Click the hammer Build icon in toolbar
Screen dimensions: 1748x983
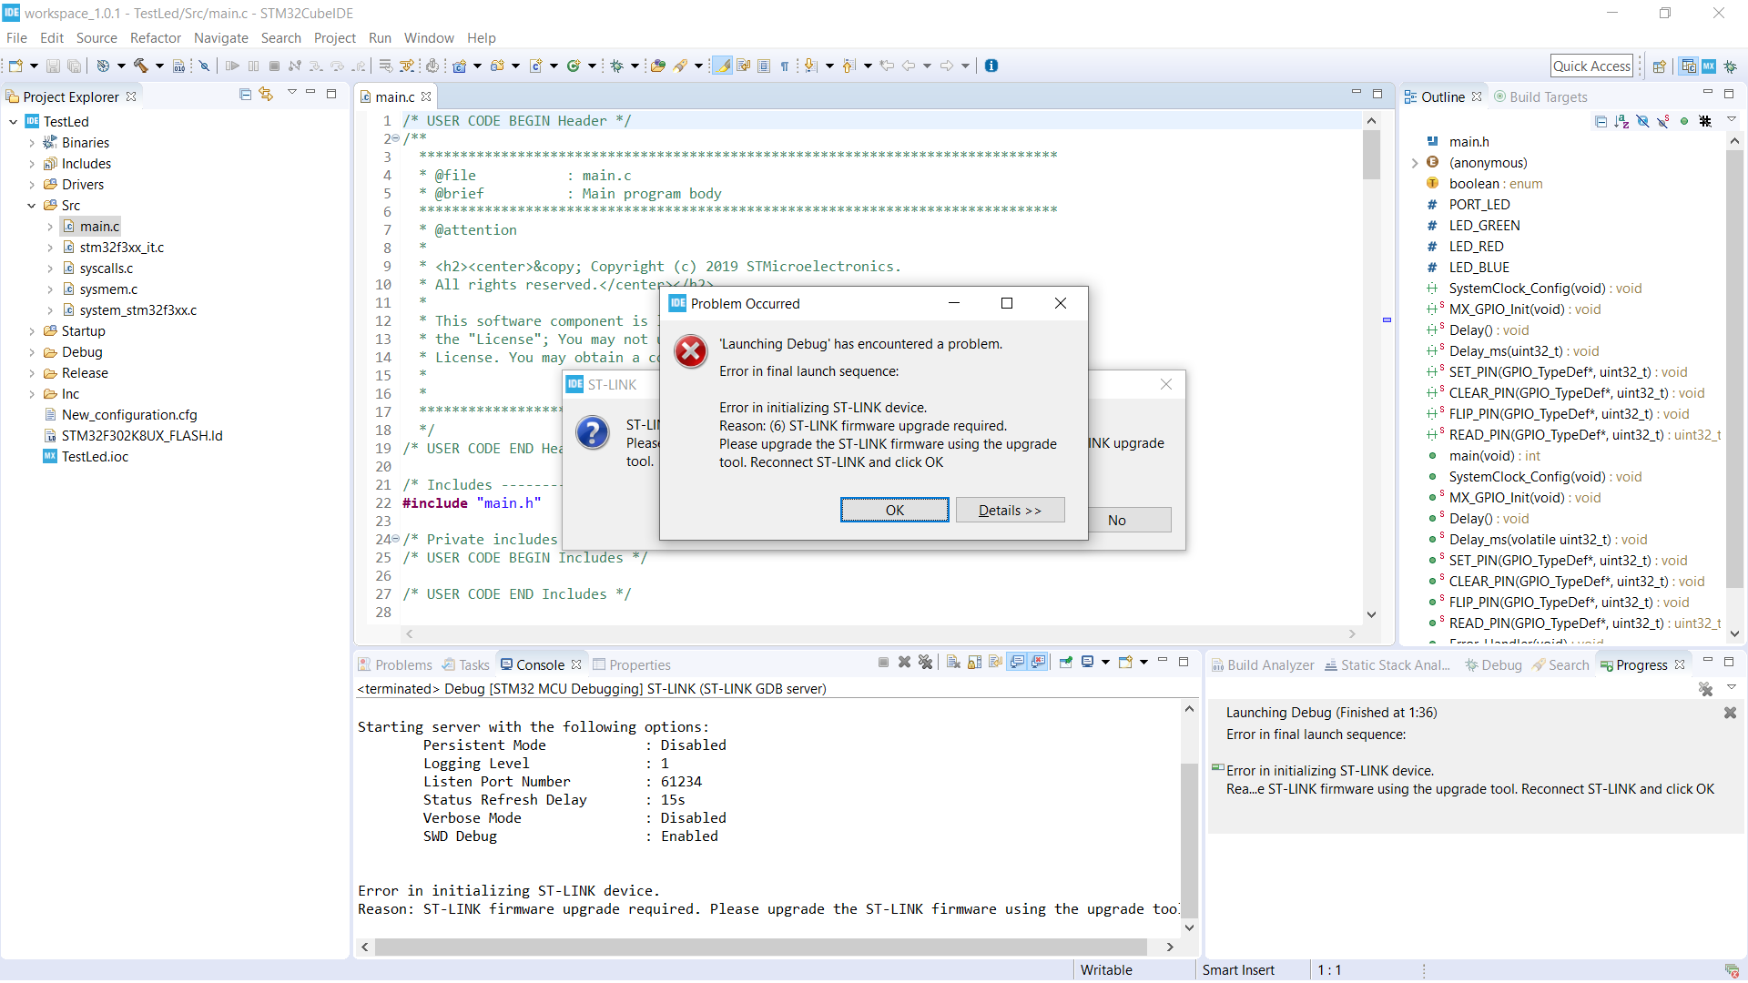[141, 66]
